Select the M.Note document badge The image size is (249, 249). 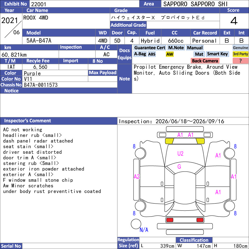pos(176,48)
